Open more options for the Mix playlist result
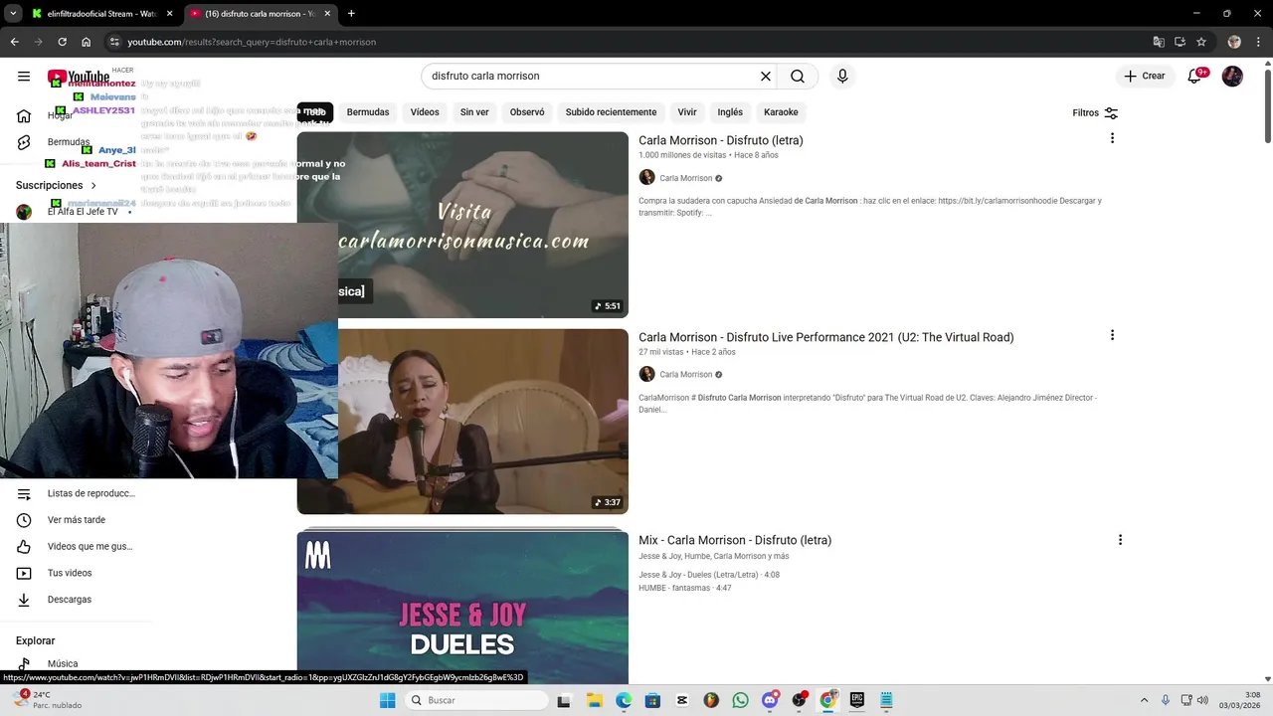Viewport: 1273px width, 716px height. [x=1120, y=540]
